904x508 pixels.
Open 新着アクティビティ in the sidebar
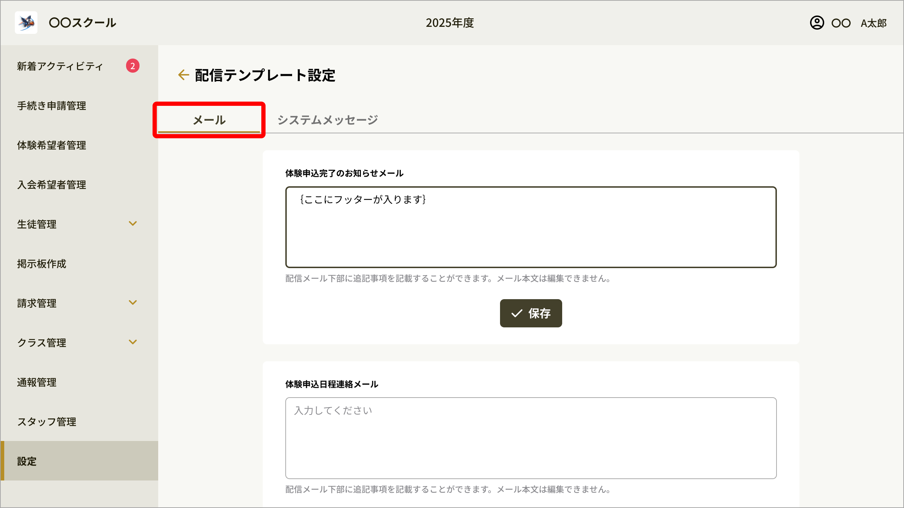click(x=79, y=66)
